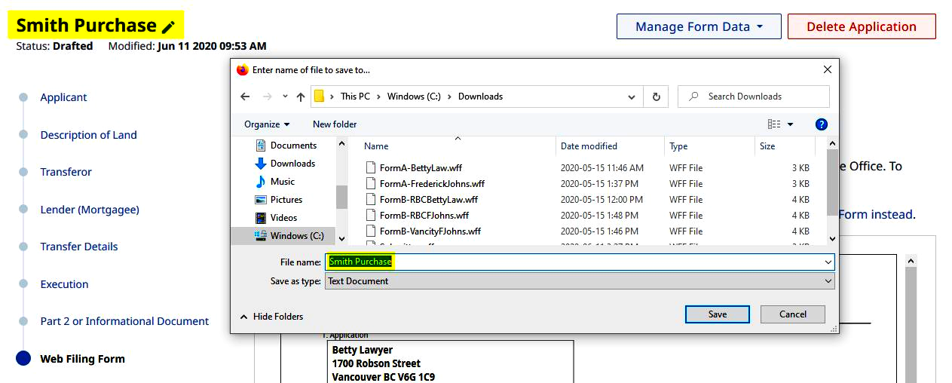The image size is (952, 383).
Task: Edit the Smith Purchase name with pencil icon
Action: point(168,27)
